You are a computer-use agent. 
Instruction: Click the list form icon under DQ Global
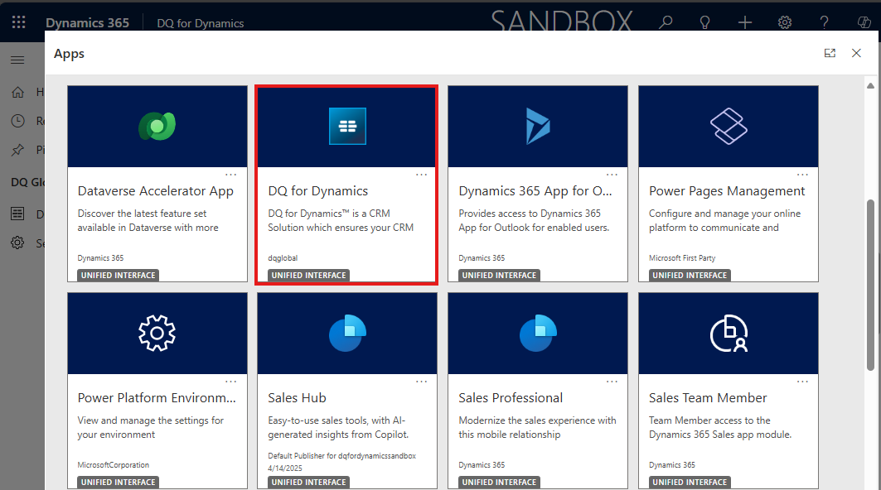[18, 214]
